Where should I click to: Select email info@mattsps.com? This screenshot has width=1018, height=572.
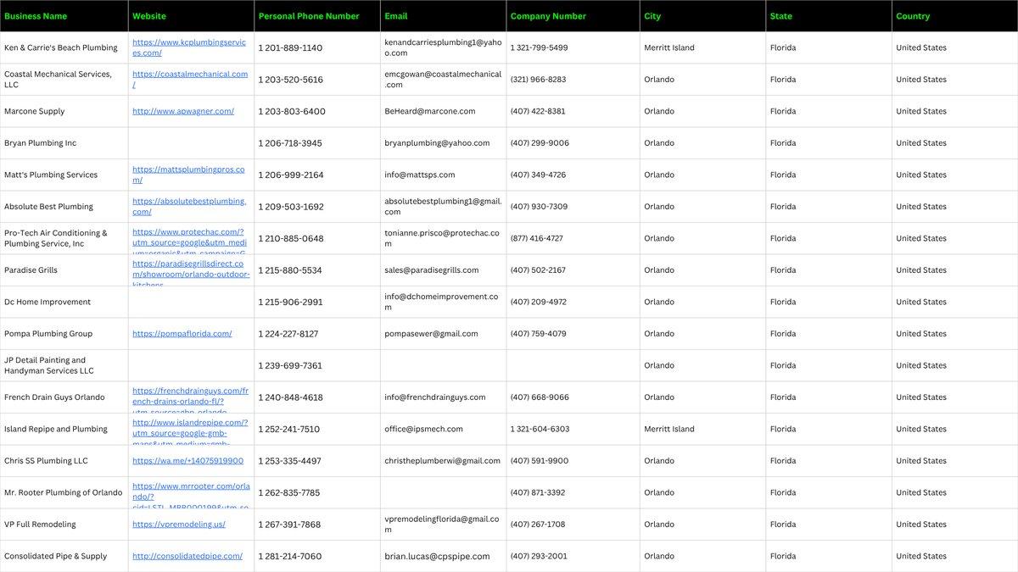tap(420, 175)
